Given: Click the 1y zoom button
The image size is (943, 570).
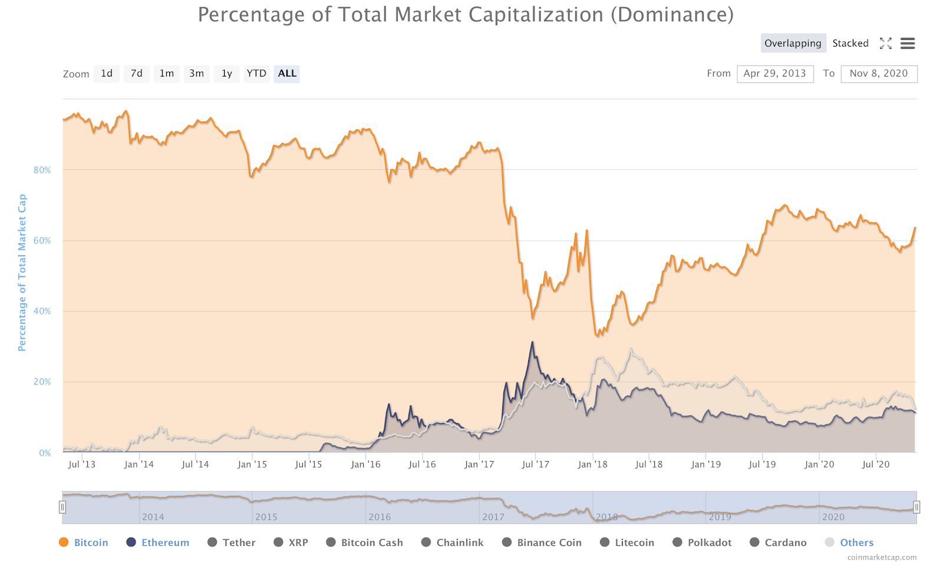Looking at the screenshot, I should pos(226,74).
